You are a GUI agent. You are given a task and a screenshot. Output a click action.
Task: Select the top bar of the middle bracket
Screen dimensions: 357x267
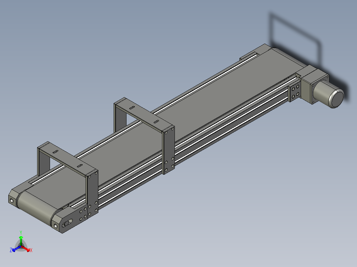point(144,115)
